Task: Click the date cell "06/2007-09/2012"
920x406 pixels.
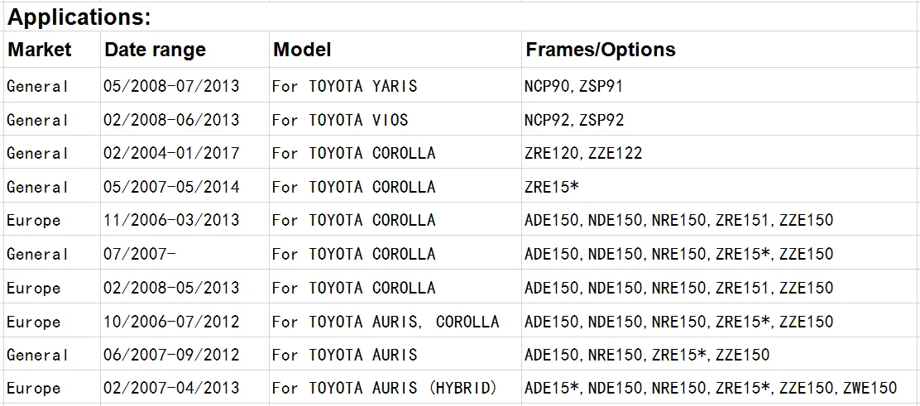Action: [x=171, y=355]
